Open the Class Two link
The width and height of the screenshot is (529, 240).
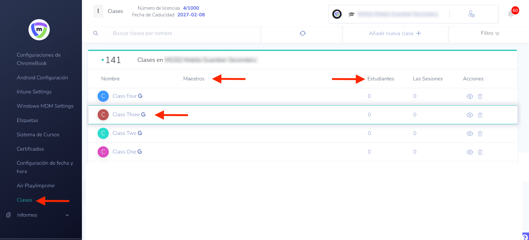point(124,133)
